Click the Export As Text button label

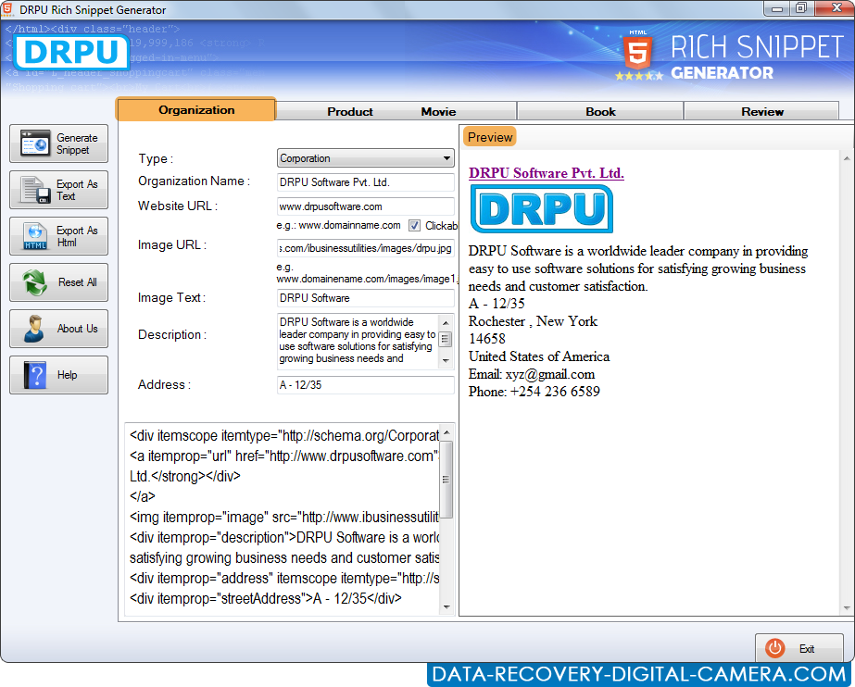[77, 190]
